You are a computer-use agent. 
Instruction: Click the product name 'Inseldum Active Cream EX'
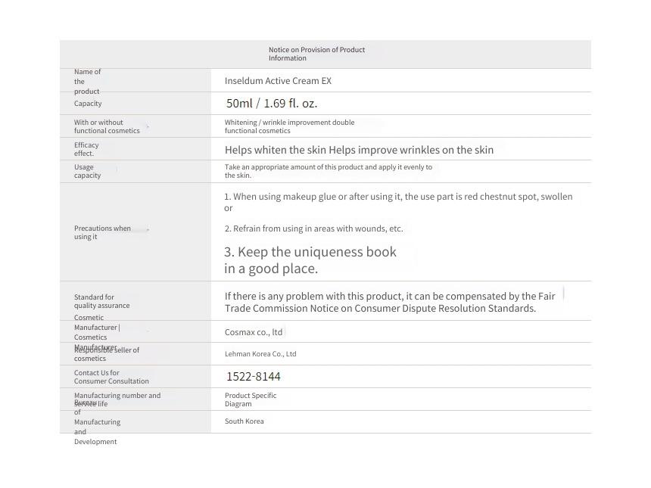(x=278, y=81)
